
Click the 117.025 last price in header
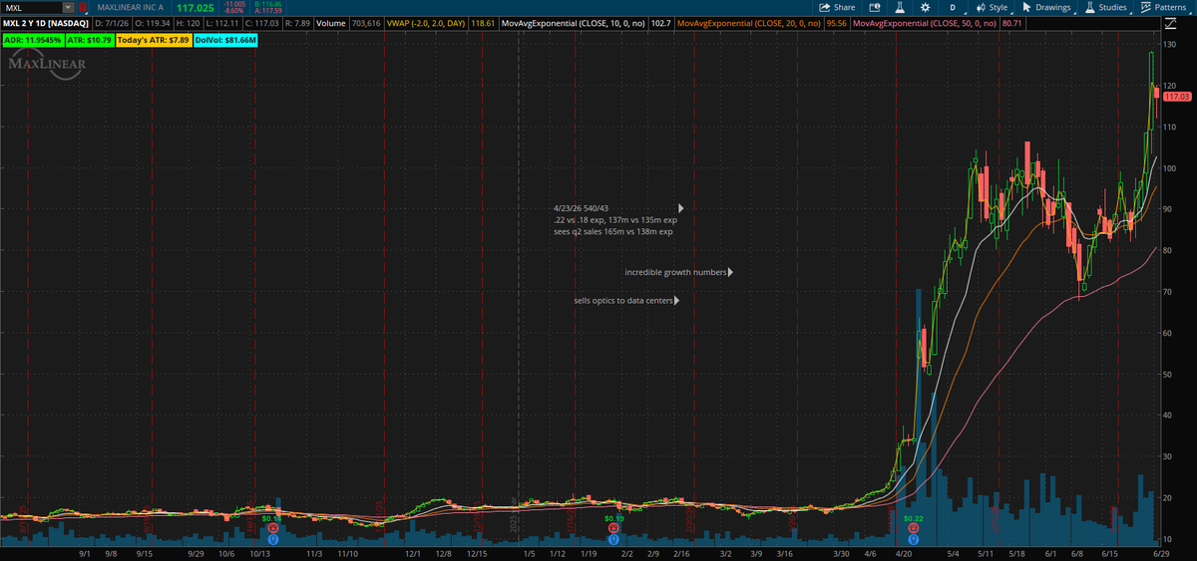195,8
